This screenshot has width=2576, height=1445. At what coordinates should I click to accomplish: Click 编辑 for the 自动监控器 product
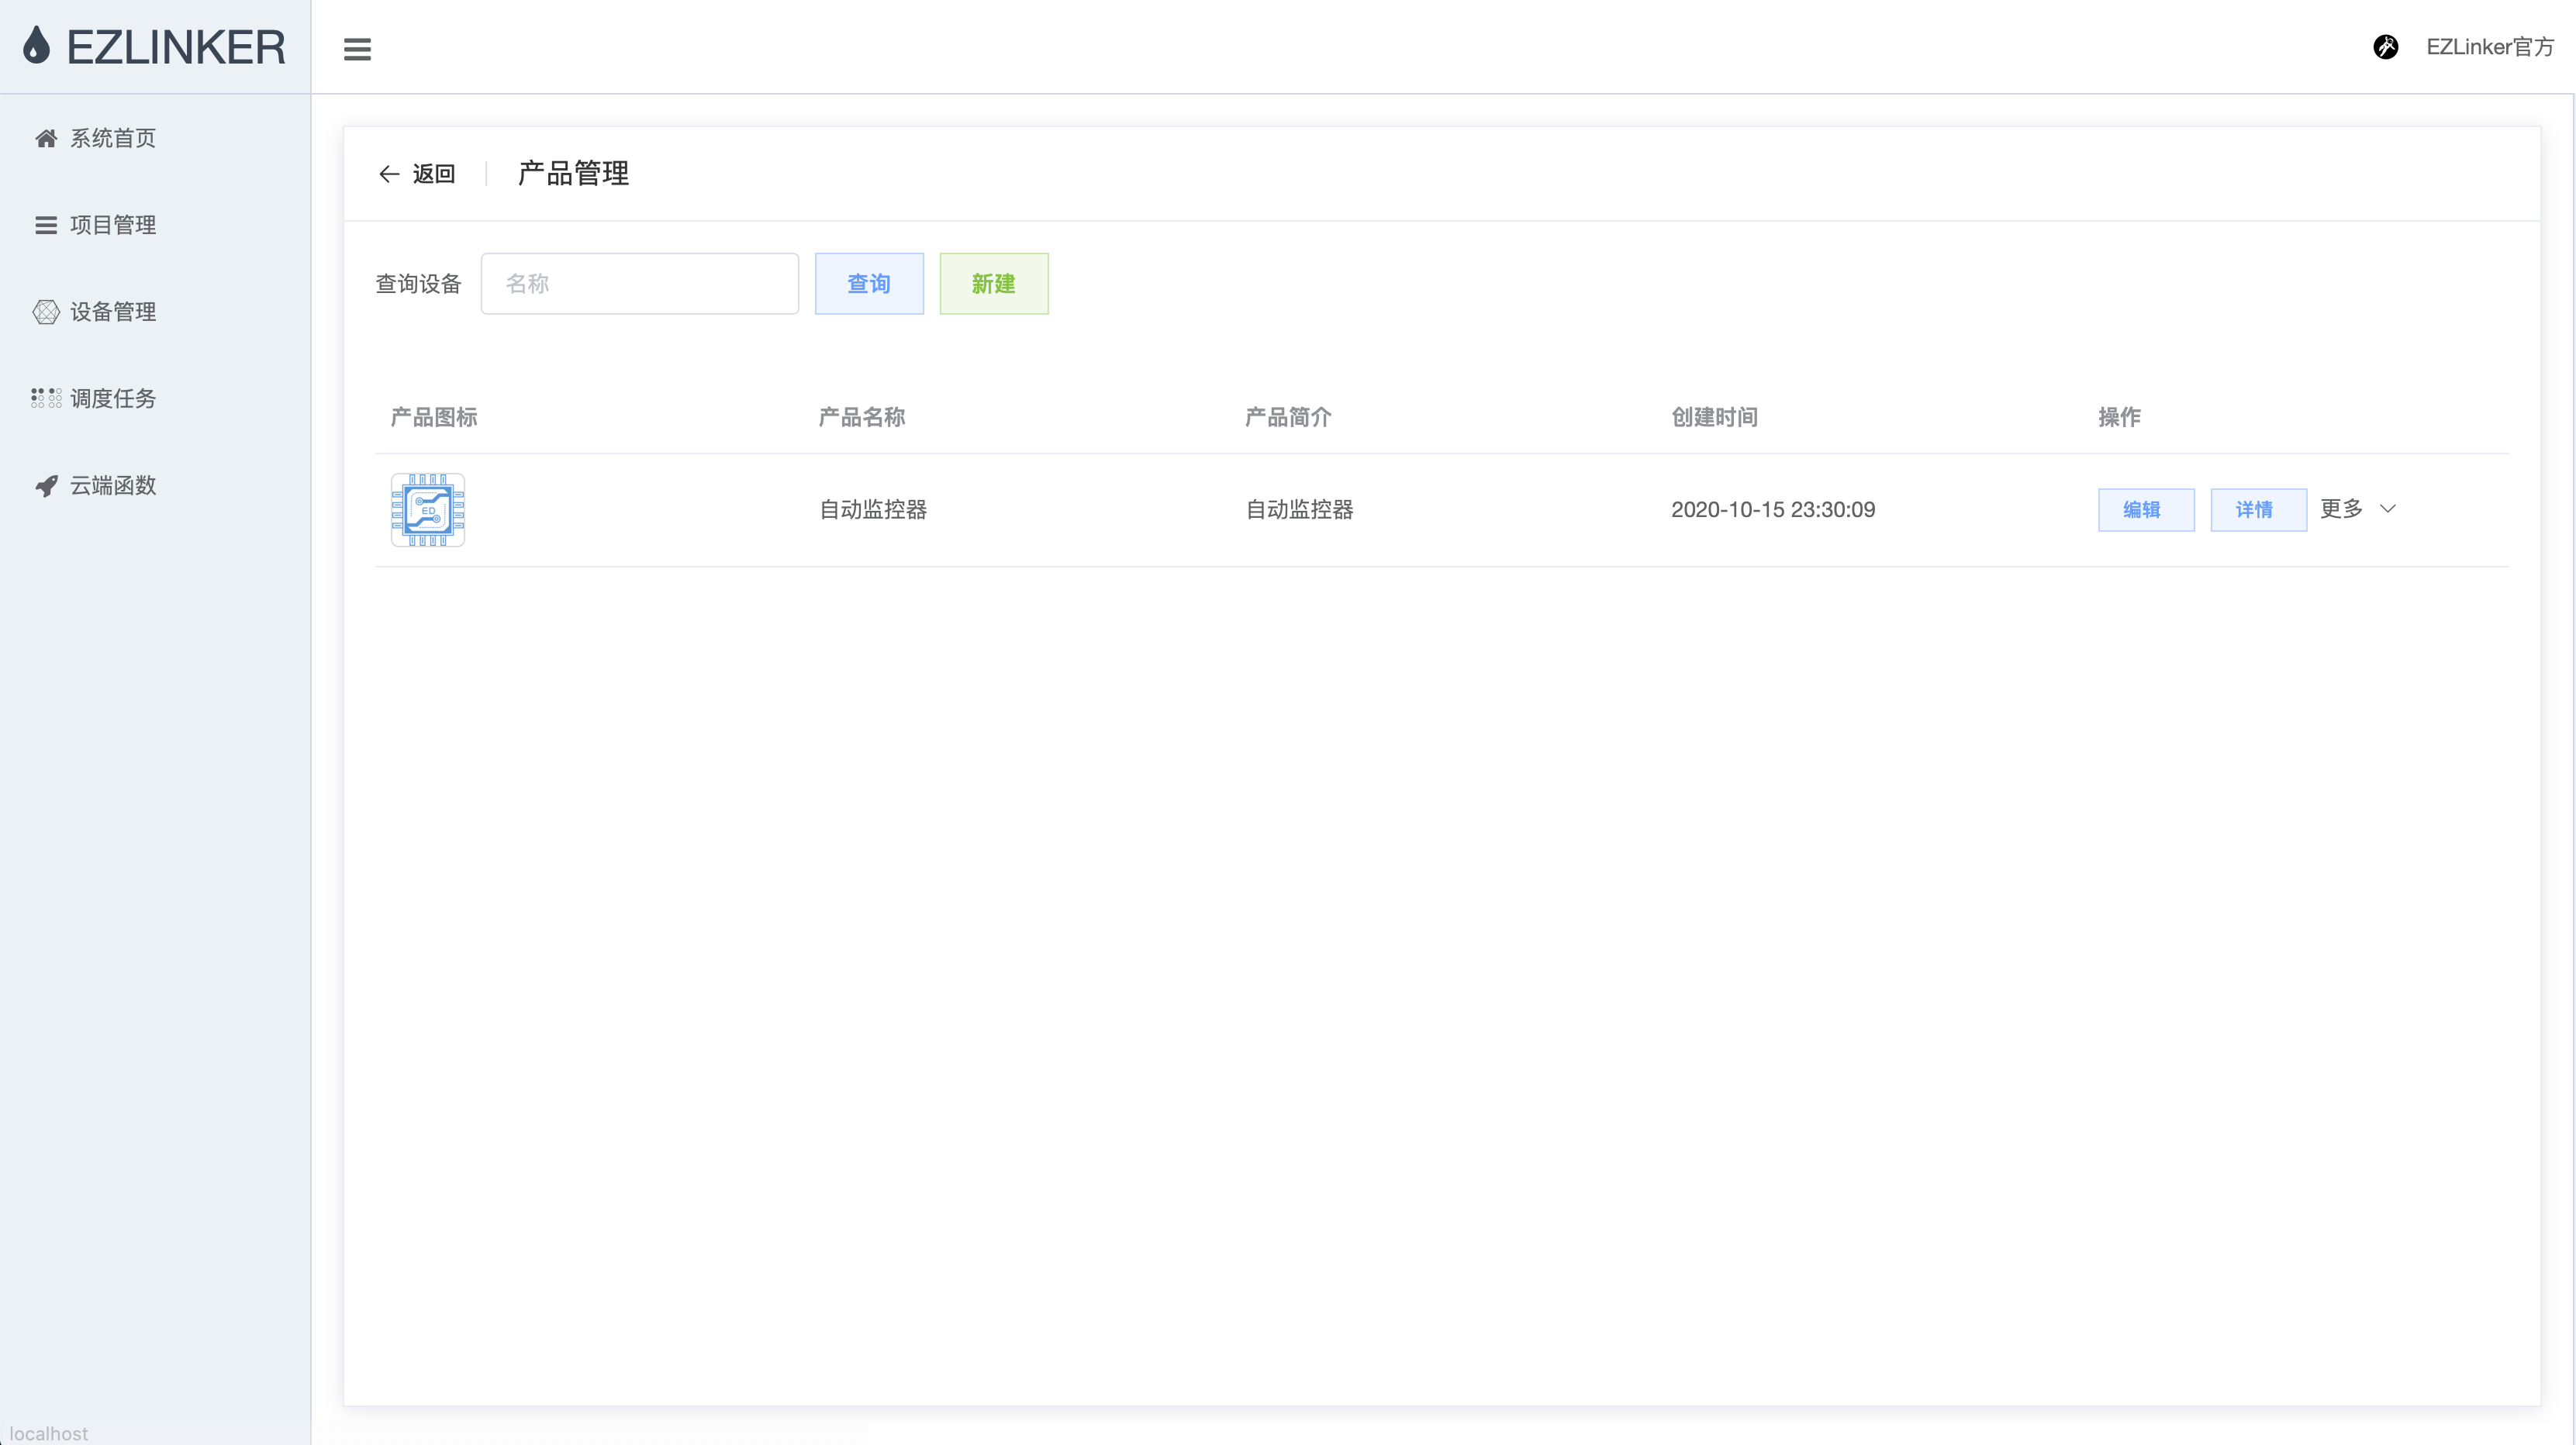2145,510
